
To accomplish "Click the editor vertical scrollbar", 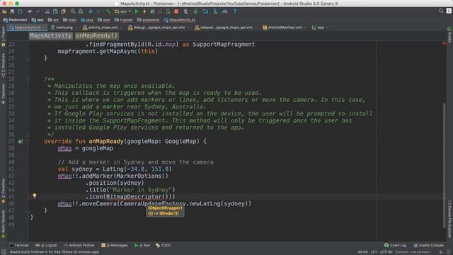I will pyautogui.click(x=444, y=165).
